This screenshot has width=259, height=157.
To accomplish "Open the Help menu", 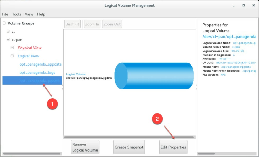I will click(x=41, y=14).
